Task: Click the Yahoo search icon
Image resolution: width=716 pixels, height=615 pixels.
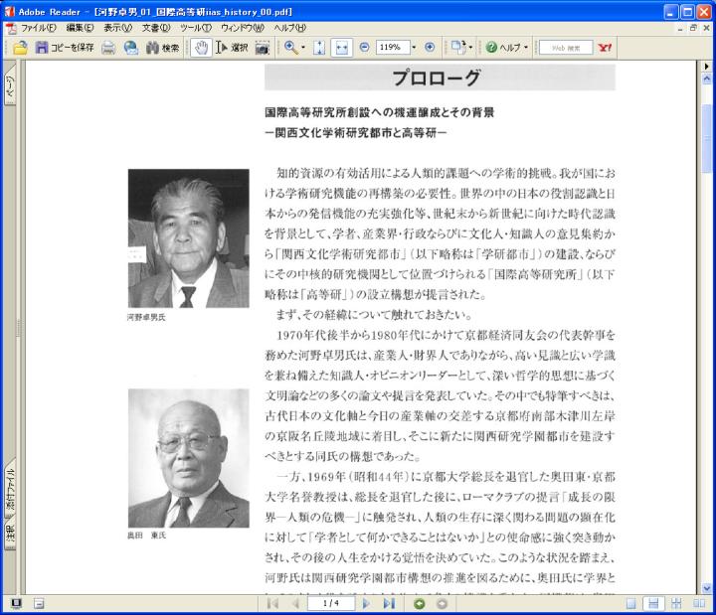Action: coord(604,48)
